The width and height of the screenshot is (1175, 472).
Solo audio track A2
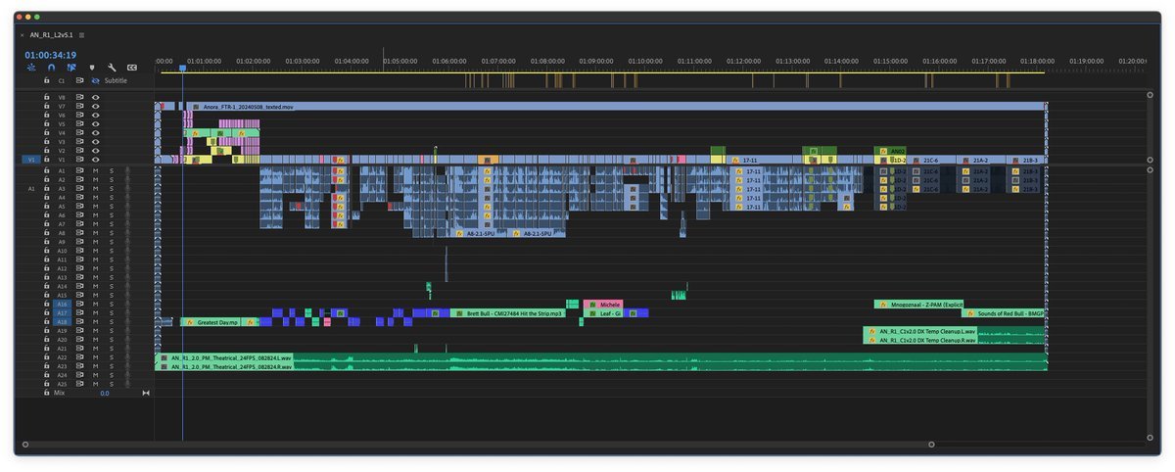[x=112, y=180]
